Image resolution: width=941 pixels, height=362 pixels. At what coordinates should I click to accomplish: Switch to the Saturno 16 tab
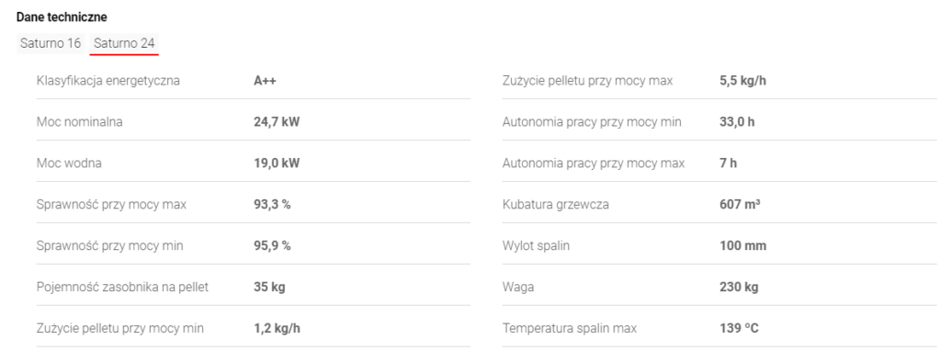51,43
